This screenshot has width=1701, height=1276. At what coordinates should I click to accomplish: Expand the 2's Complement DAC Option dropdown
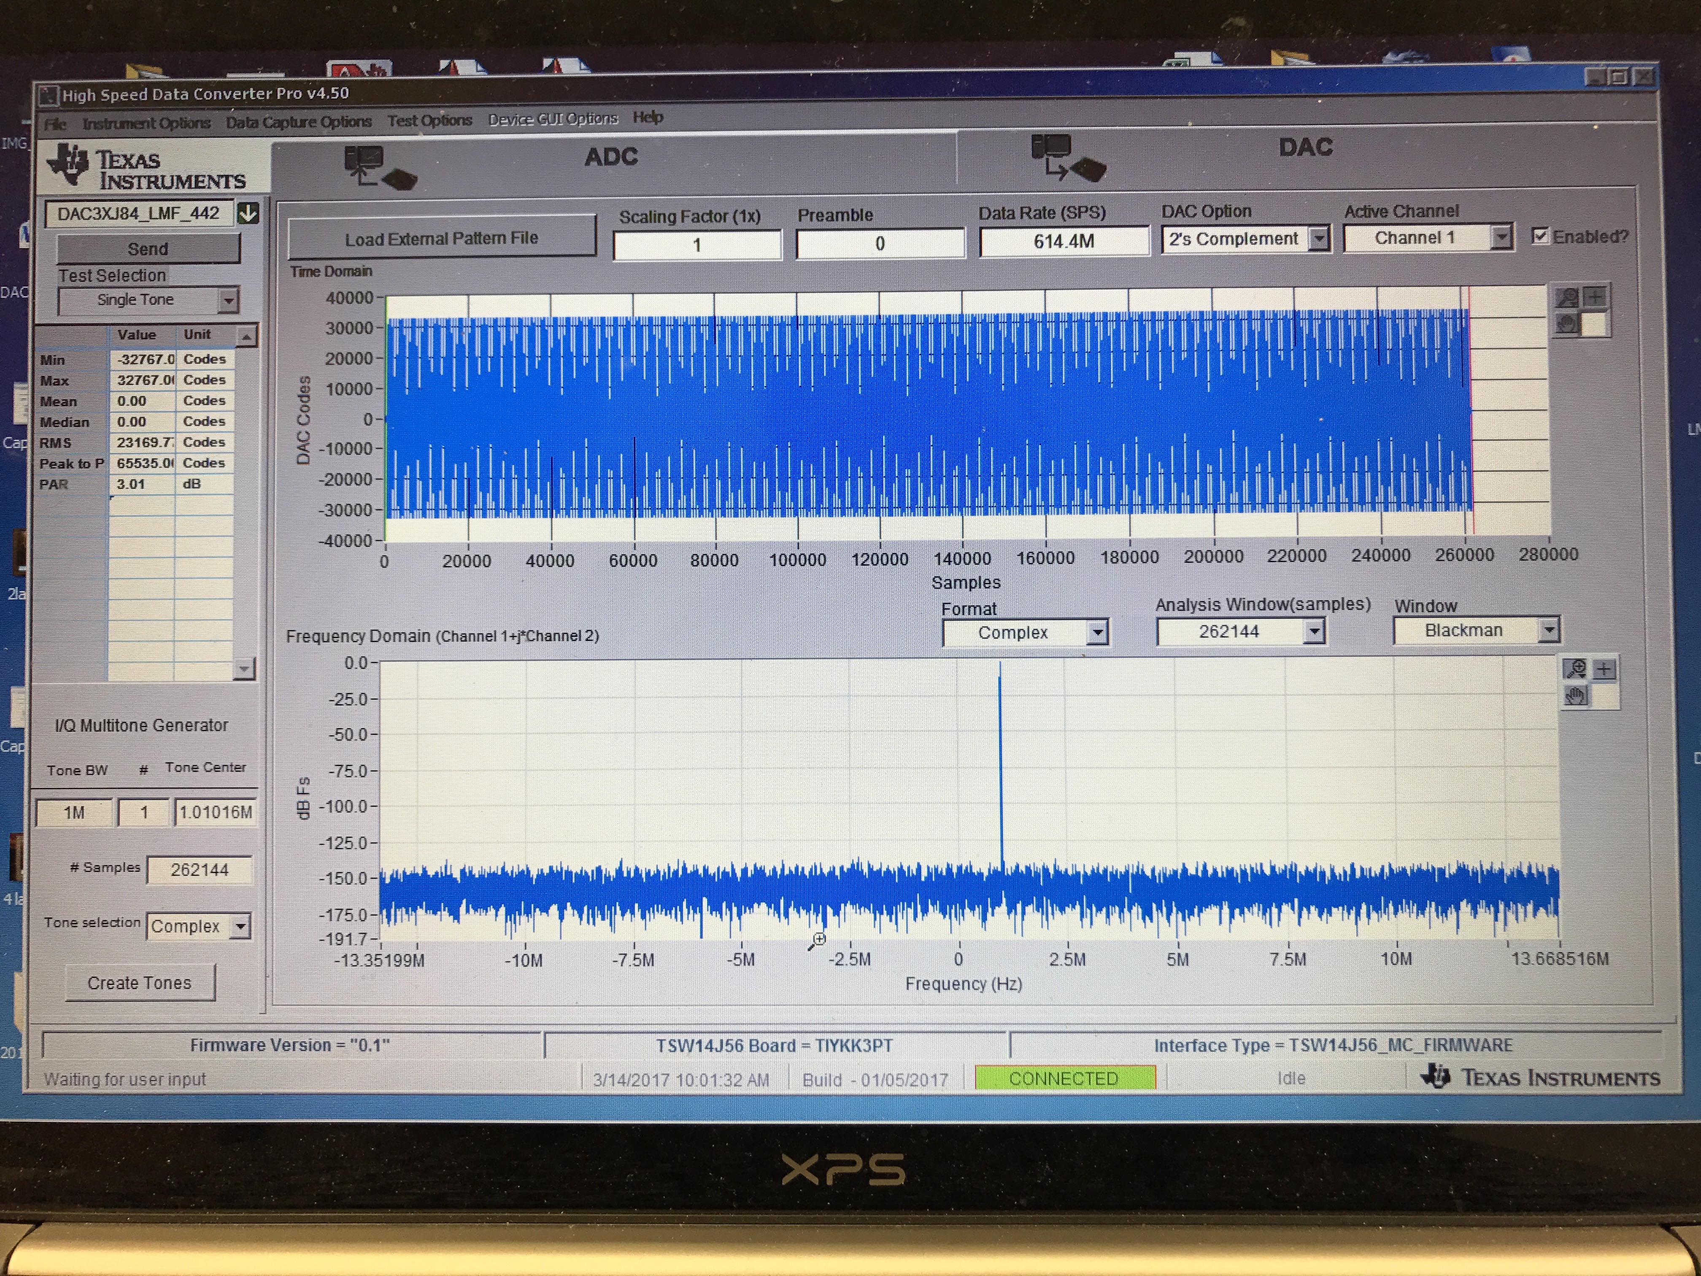1319,238
